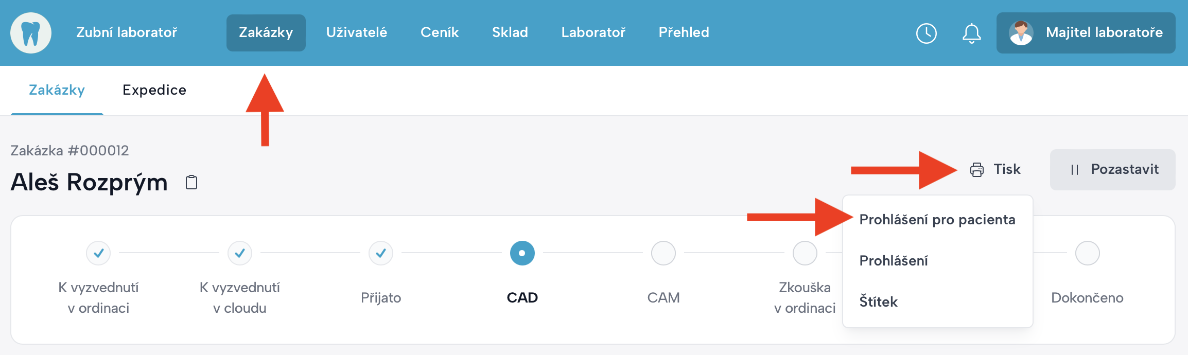Viewport: 1188px width, 355px height.
Task: Open the clock history icon
Action: 926,33
